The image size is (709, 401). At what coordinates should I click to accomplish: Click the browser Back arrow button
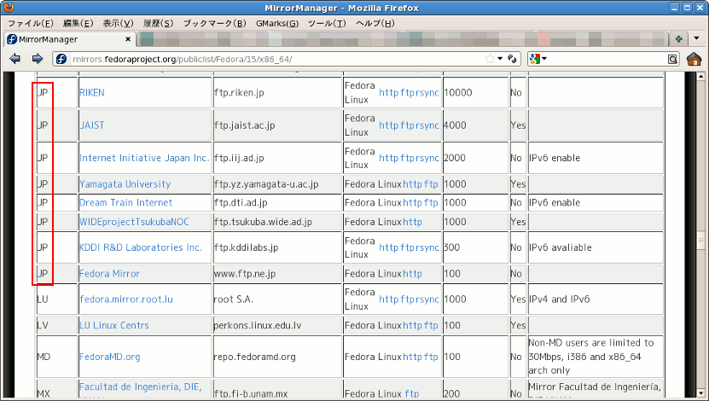(x=15, y=59)
